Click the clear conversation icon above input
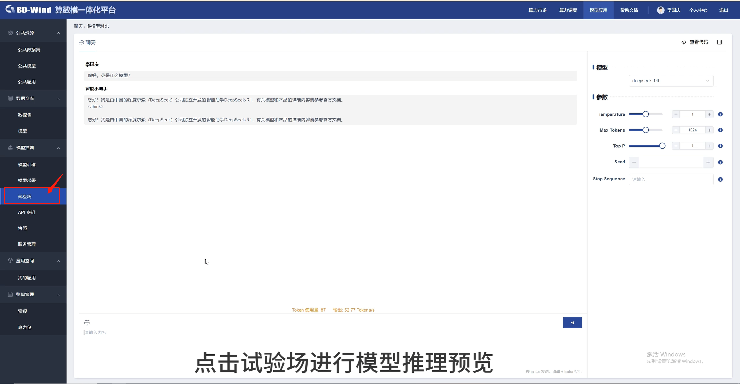740x384 pixels. (x=87, y=323)
